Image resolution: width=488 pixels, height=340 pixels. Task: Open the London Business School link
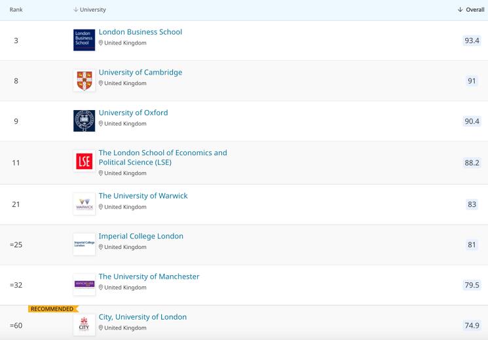[140, 32]
